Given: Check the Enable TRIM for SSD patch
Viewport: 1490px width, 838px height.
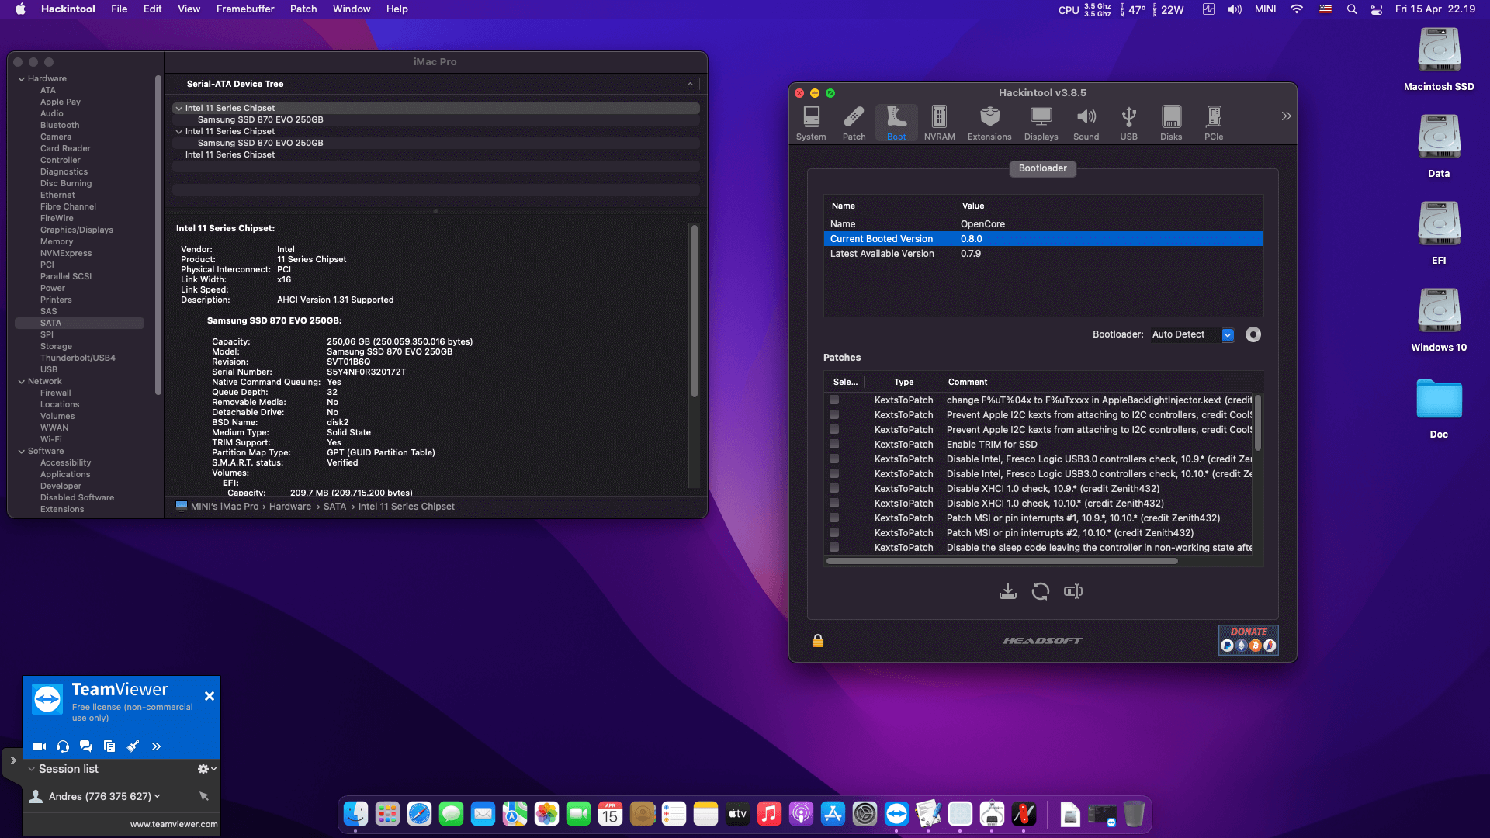Looking at the screenshot, I should [834, 445].
